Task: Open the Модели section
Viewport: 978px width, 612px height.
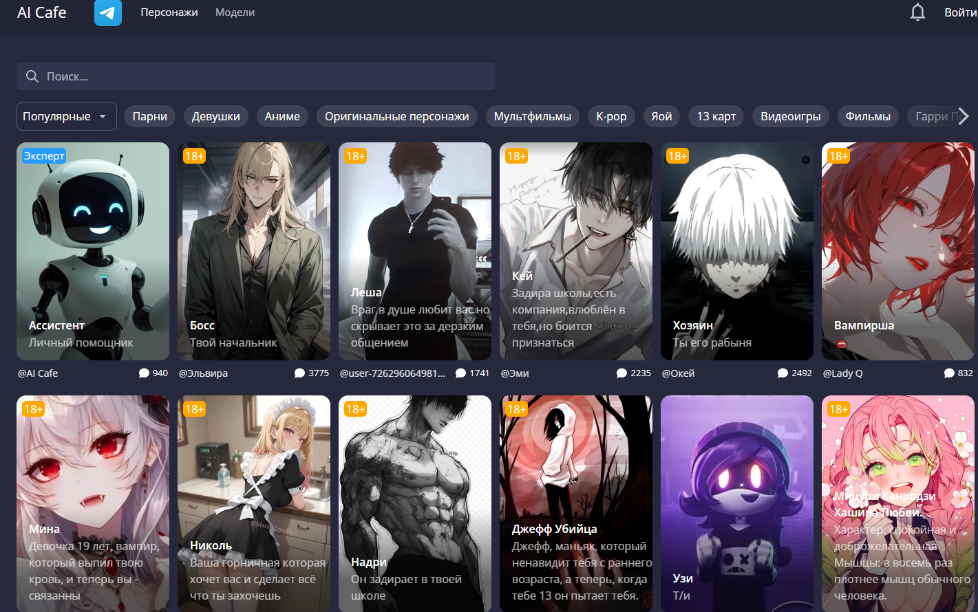Action: coord(235,12)
